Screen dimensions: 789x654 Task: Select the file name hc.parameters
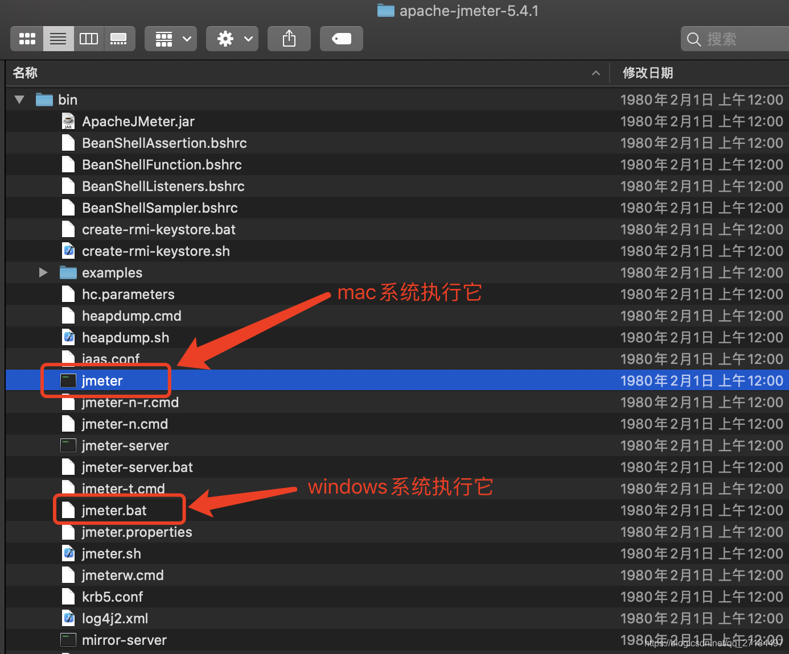tap(128, 294)
